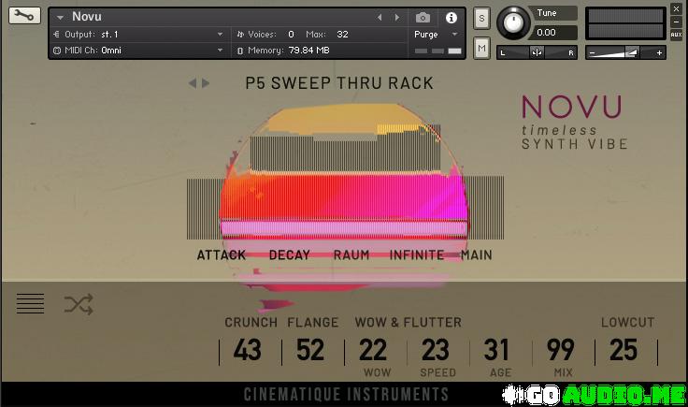688x407 pixels.
Task: Click the CRUNCH value 43
Action: coord(248,350)
